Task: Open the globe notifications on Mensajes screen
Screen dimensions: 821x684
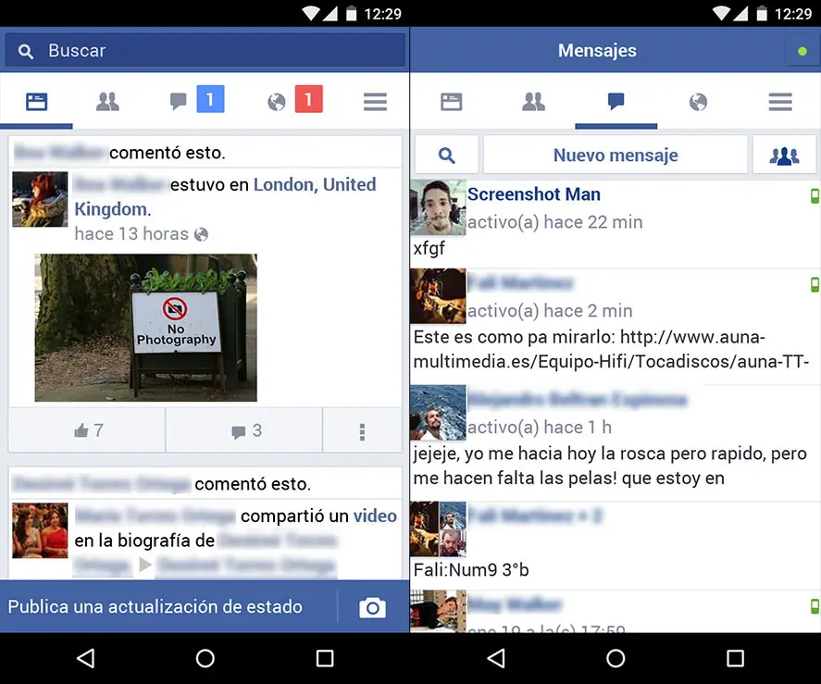Action: (698, 102)
